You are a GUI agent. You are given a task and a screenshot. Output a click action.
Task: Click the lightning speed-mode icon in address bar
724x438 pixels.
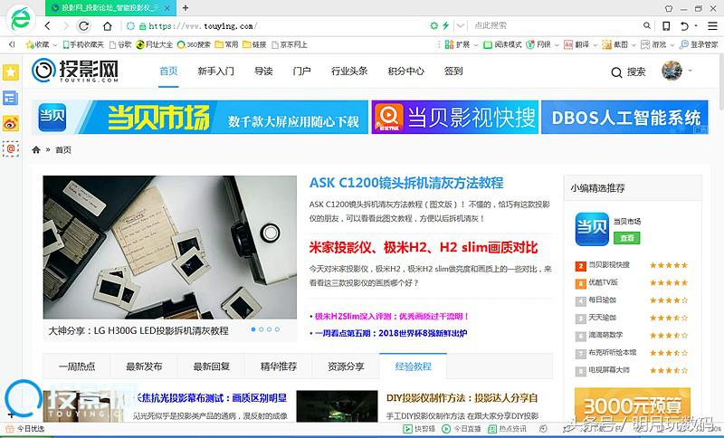445,26
